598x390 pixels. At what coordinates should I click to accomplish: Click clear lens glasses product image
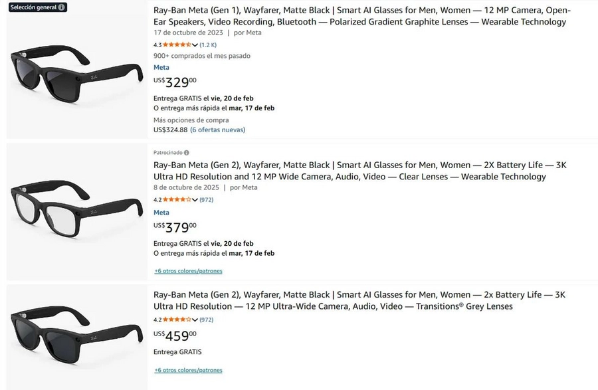click(76, 211)
